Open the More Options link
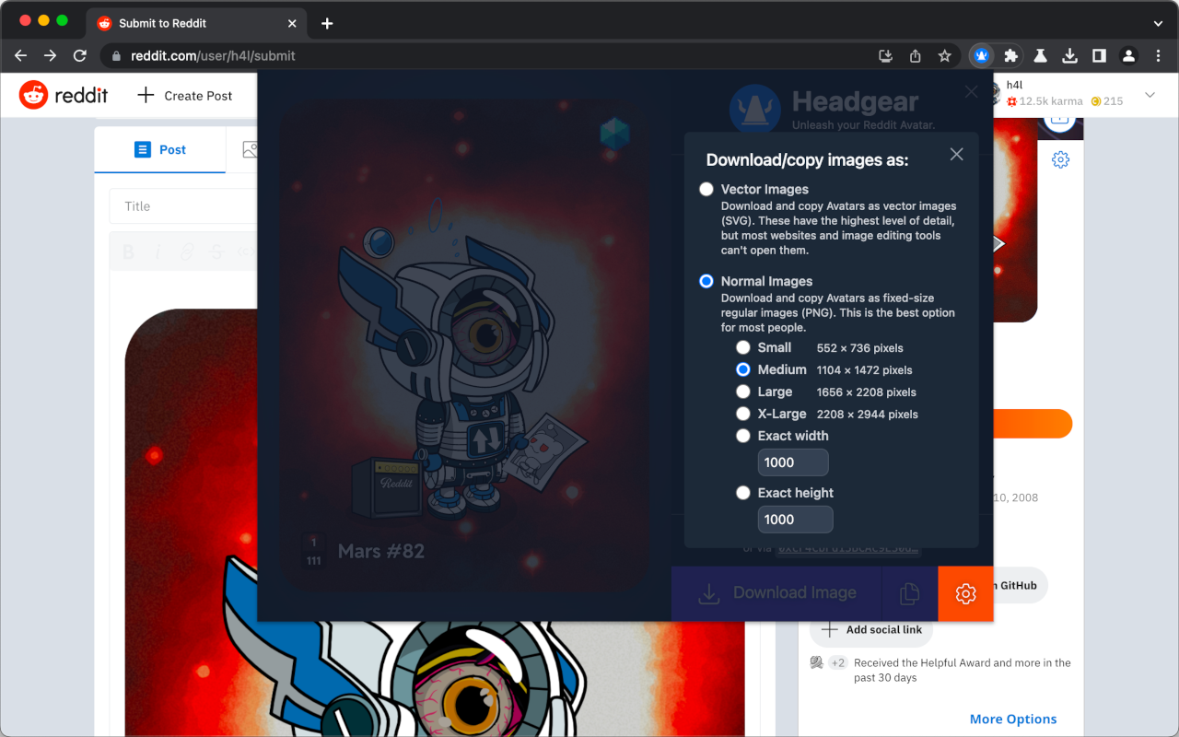Viewport: 1179px width, 737px height. (x=1013, y=719)
